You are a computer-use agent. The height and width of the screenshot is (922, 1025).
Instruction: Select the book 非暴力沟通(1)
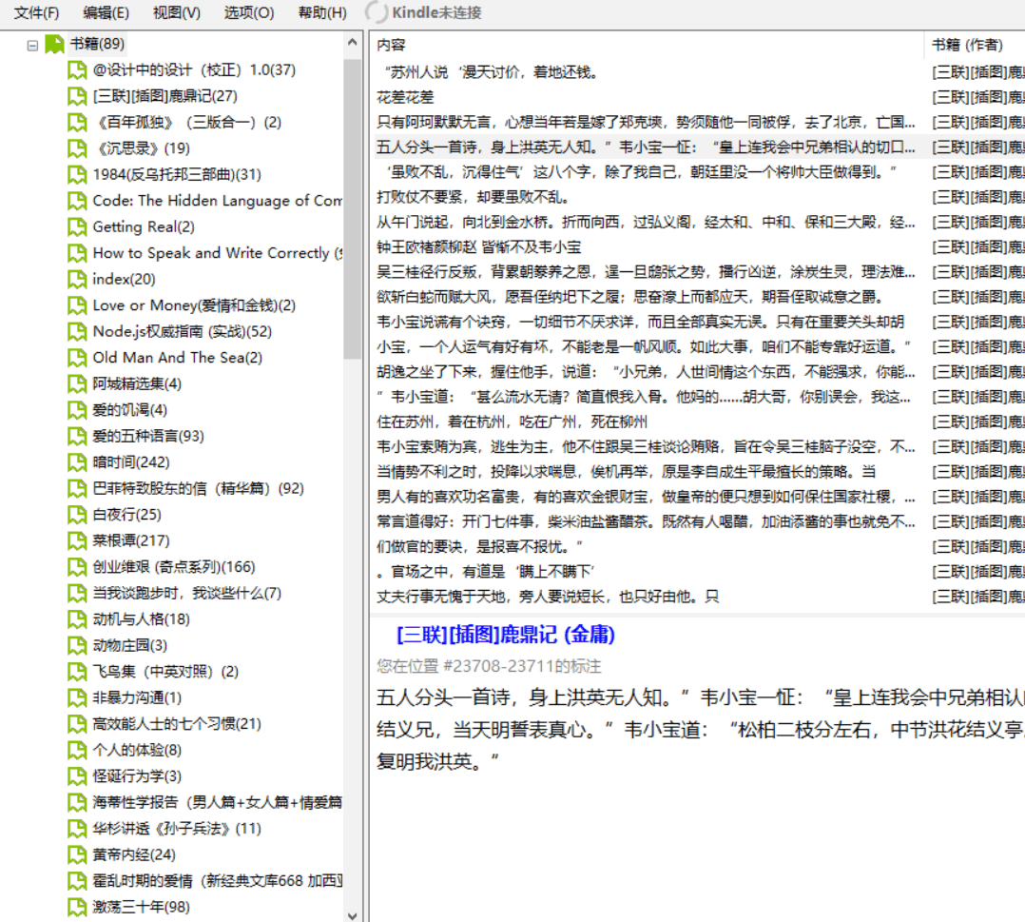(137, 697)
